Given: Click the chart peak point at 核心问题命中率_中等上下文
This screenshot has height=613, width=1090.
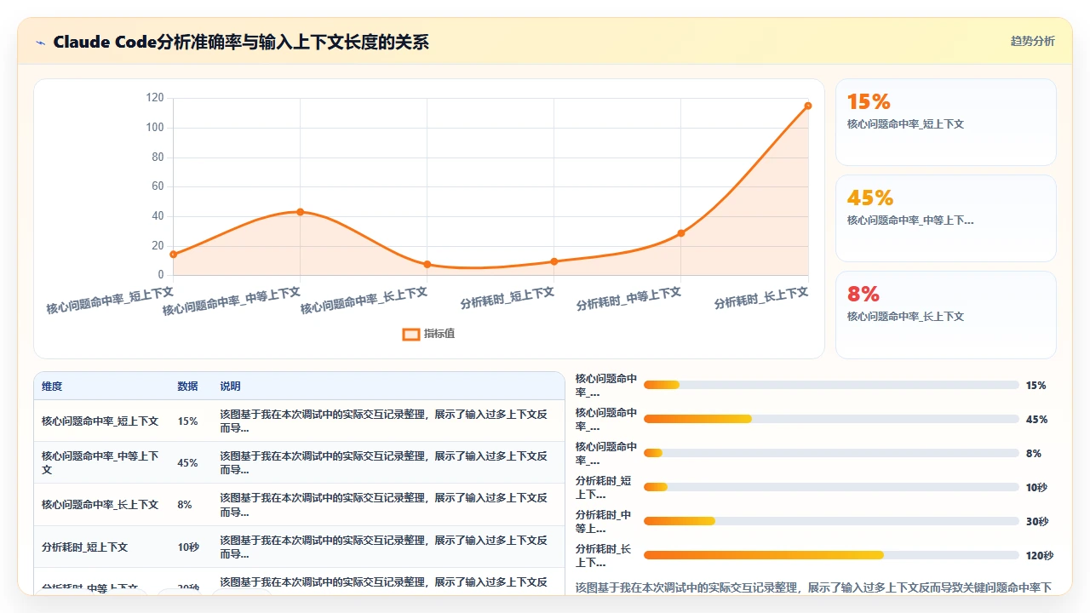Looking at the screenshot, I should coord(300,212).
